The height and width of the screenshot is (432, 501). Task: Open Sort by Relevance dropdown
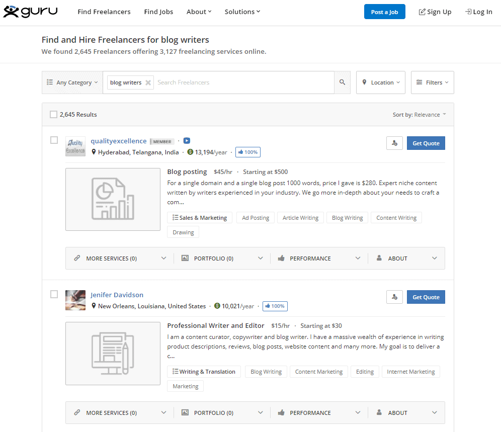coord(419,115)
